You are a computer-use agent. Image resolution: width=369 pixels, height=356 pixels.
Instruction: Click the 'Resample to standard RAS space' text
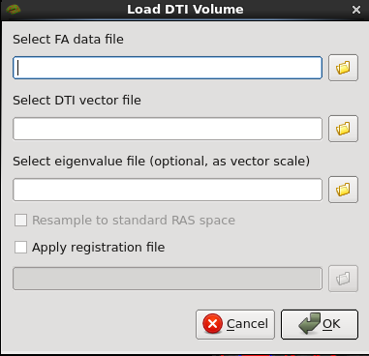(134, 221)
